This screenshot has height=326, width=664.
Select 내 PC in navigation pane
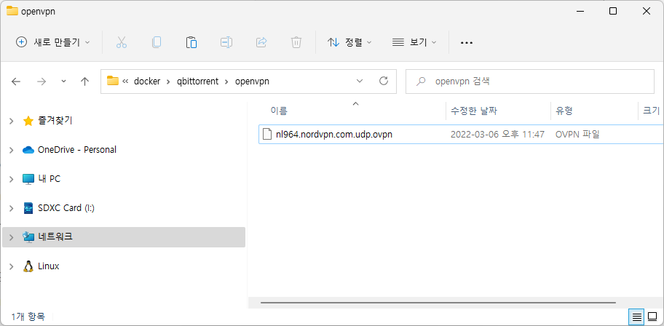pos(49,179)
